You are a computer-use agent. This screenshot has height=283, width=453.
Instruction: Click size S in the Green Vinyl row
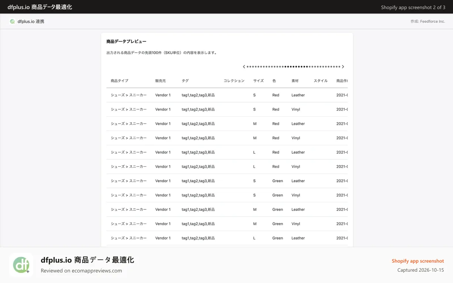tap(254, 195)
